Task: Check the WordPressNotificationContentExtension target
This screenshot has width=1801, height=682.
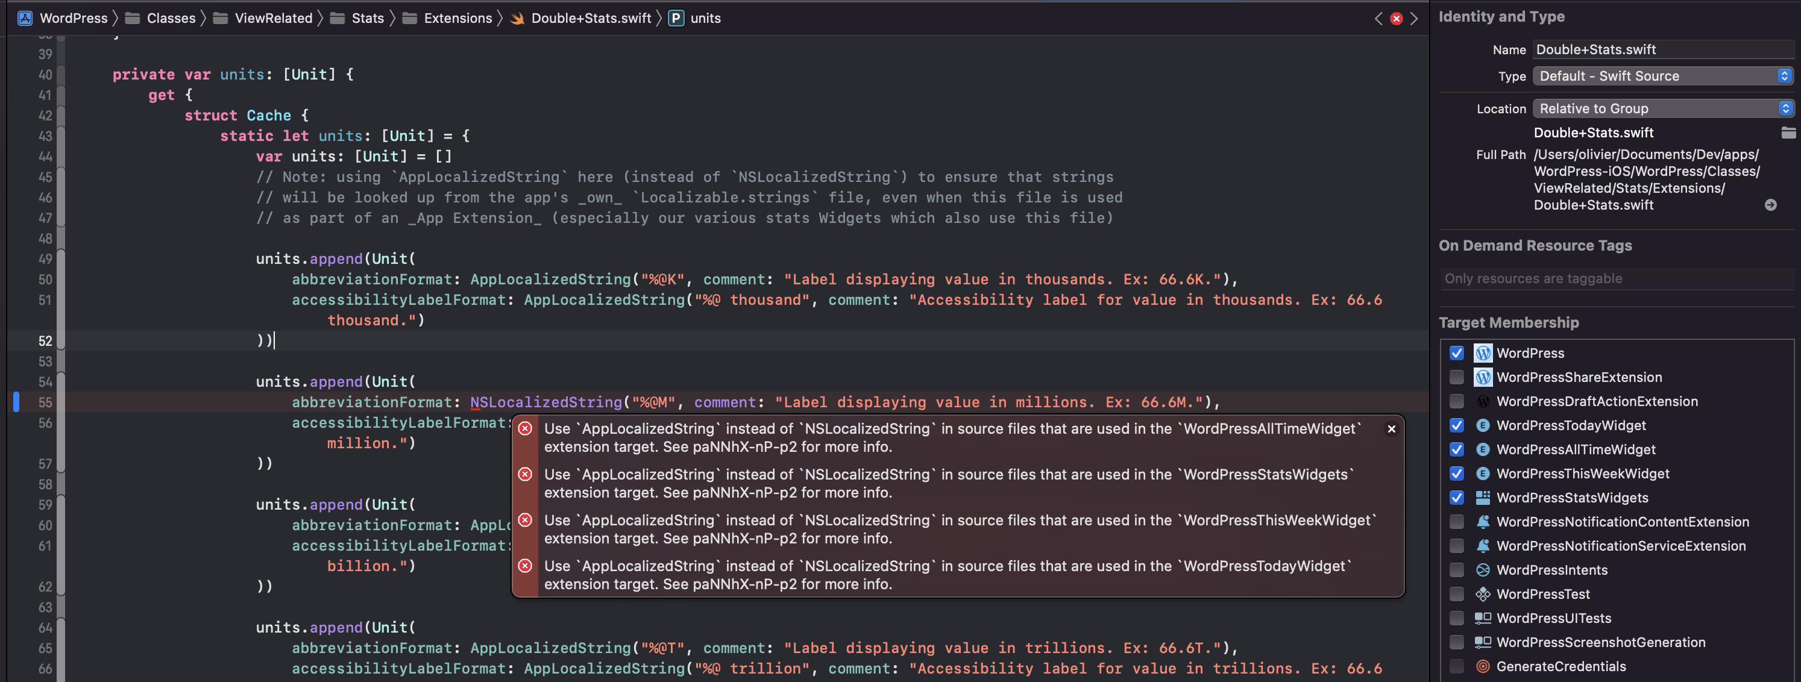Action: pyautogui.click(x=1456, y=522)
